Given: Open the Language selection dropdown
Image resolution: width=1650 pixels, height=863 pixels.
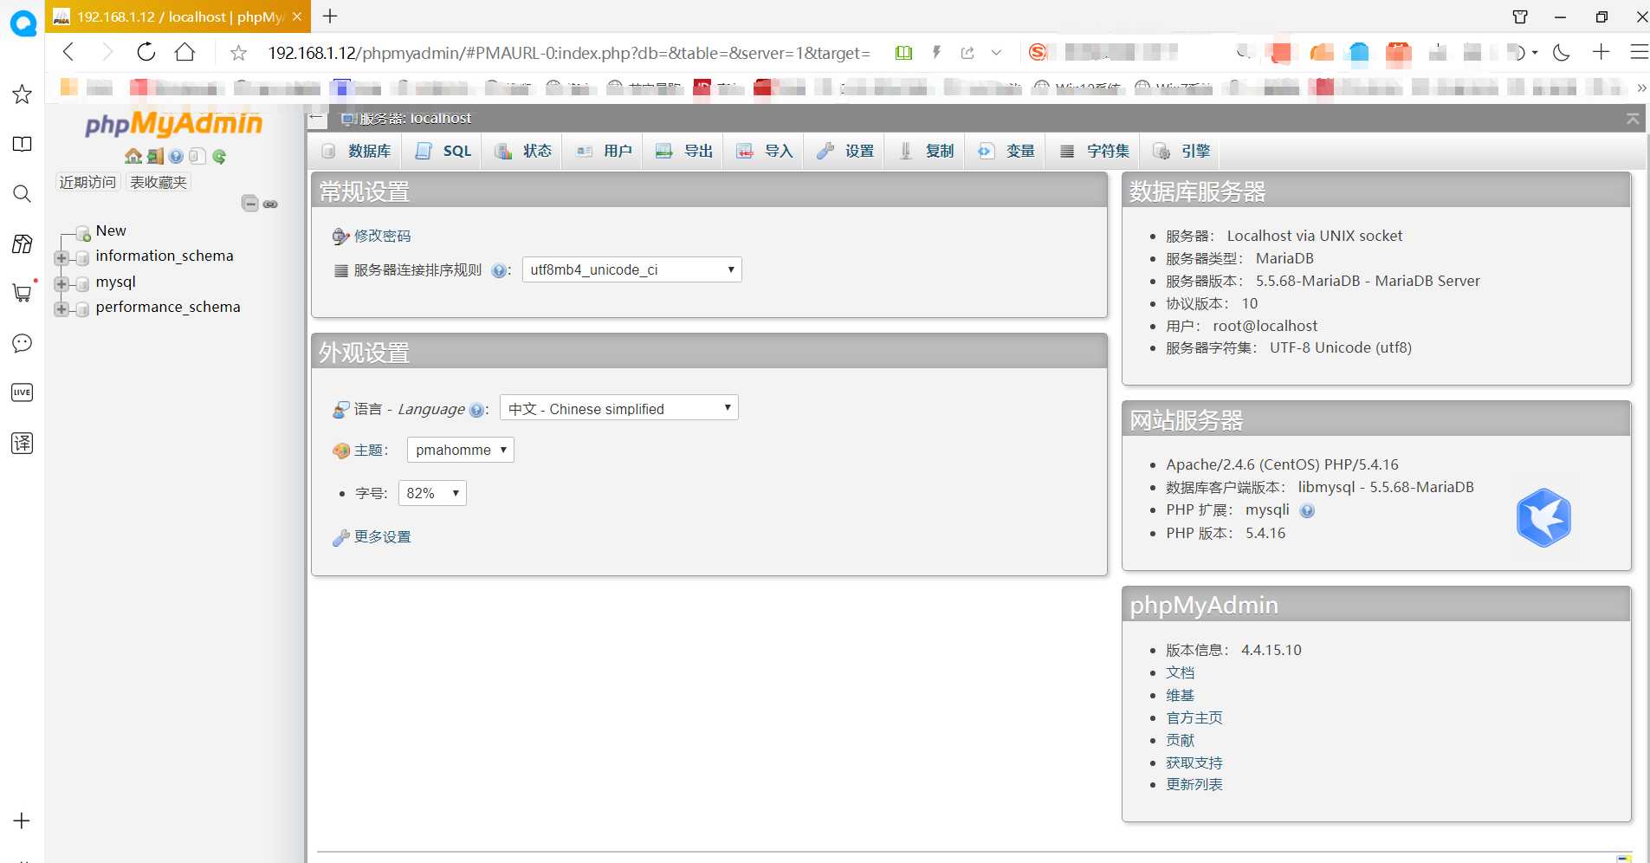Looking at the screenshot, I should pos(618,408).
